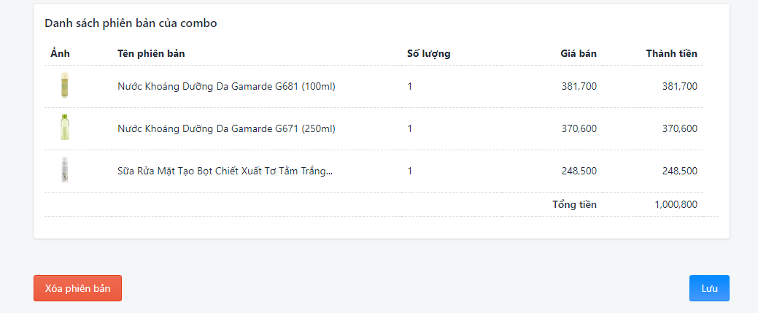Select the 248,500 amount in Thành tiền column

click(680, 171)
